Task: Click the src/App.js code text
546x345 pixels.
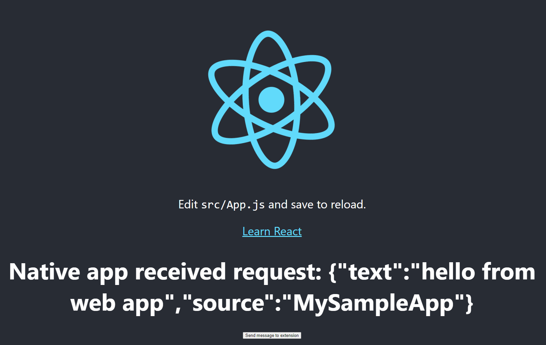Action: tap(233, 205)
